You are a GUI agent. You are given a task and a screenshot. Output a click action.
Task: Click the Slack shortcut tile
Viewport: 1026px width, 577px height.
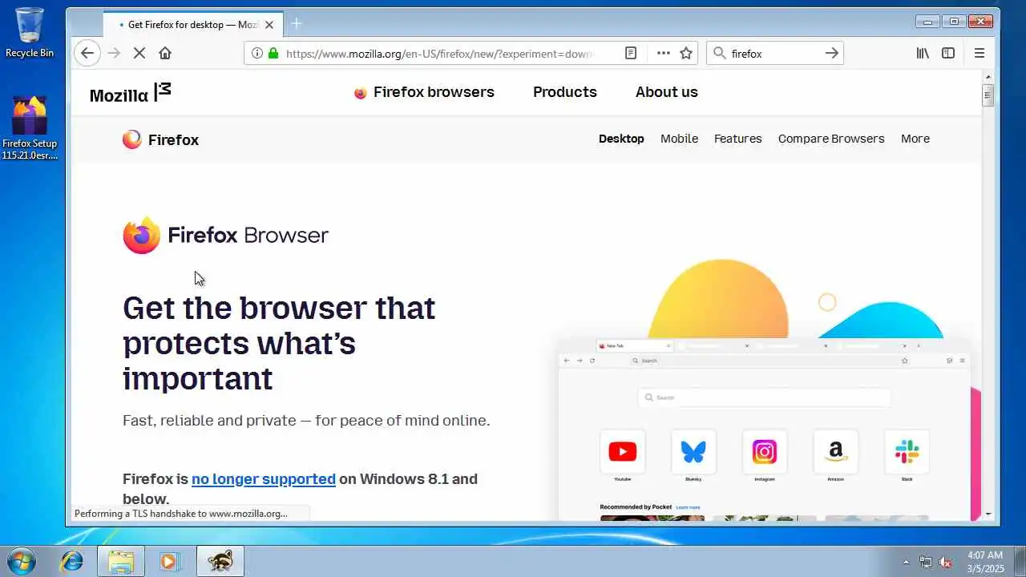tap(907, 452)
